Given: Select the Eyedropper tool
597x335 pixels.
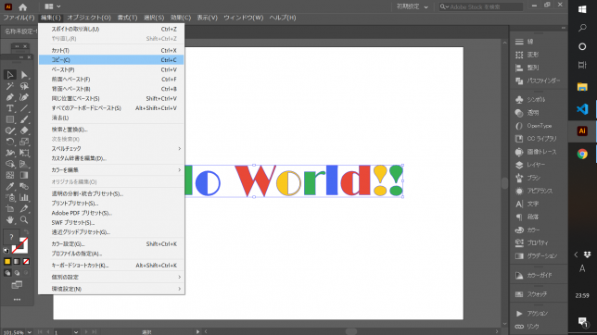Looking at the screenshot, I should coord(10,186).
